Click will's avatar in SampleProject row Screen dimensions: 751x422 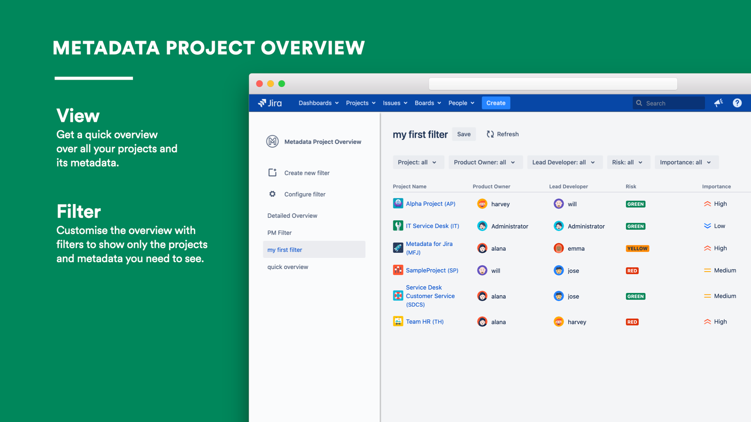482,271
